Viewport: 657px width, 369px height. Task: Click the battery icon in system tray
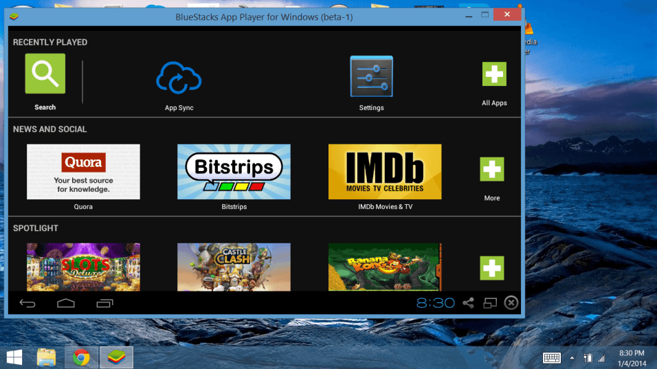click(588, 358)
